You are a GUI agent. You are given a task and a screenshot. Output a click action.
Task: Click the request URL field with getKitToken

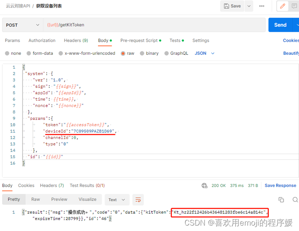[x=154, y=25]
